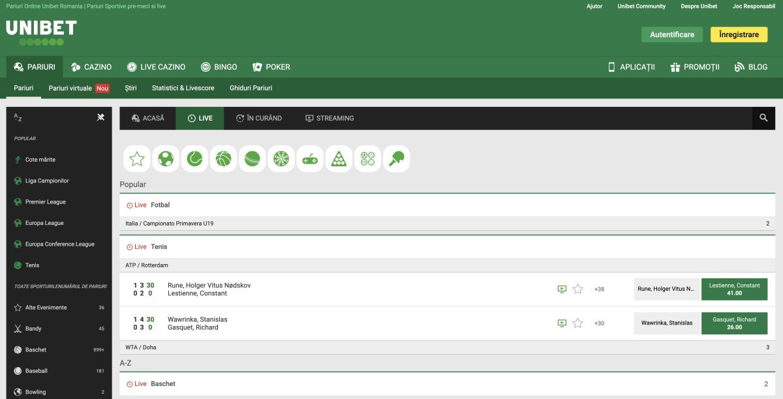The height and width of the screenshot is (399, 783).
Task: Filter live events by basketball icon
Action: pos(223,158)
